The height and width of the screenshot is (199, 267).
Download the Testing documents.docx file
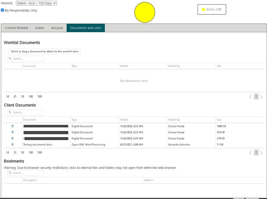pos(12,144)
